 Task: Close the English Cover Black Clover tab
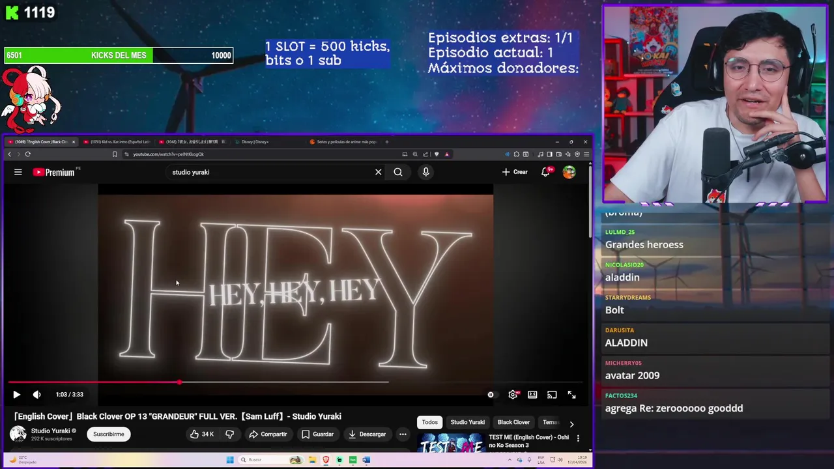[x=74, y=141]
